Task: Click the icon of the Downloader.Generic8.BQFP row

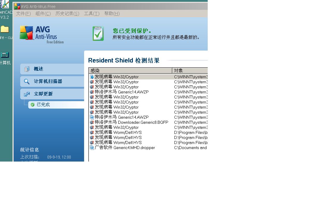Action: (92, 123)
